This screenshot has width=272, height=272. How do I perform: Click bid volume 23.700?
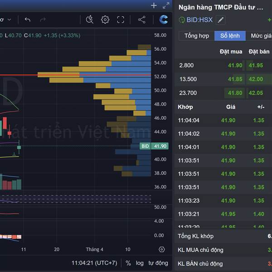(188, 93)
